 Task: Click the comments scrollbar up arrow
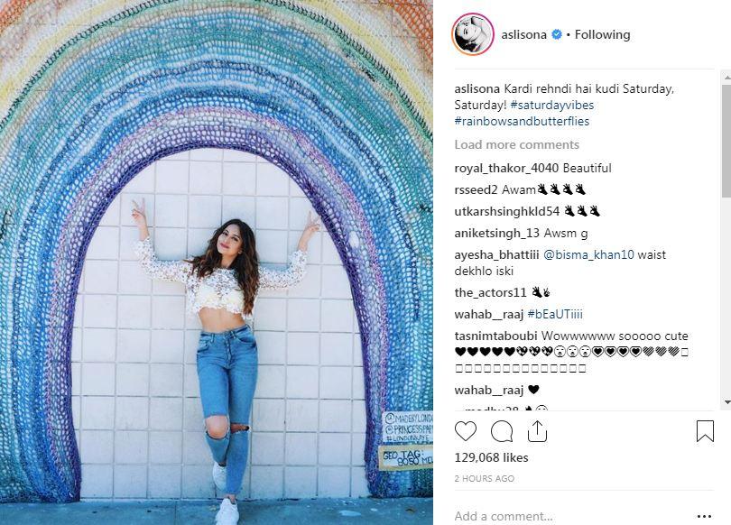pyautogui.click(x=726, y=76)
